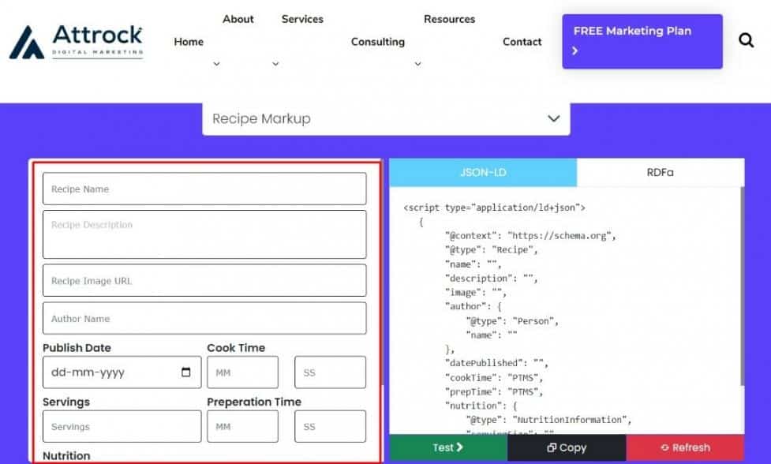771x464 pixels.
Task: Open the Publish Date calendar picker icon
Action: point(186,372)
